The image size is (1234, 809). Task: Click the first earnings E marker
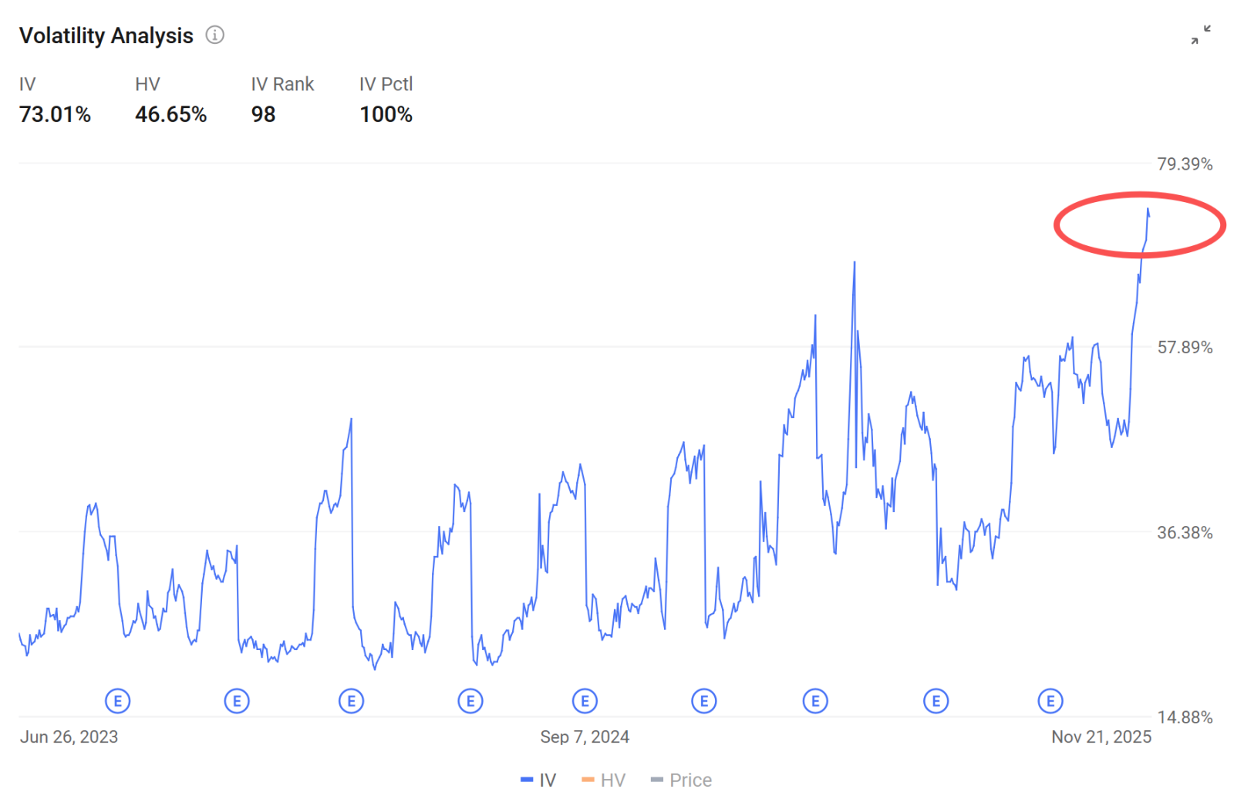point(118,701)
